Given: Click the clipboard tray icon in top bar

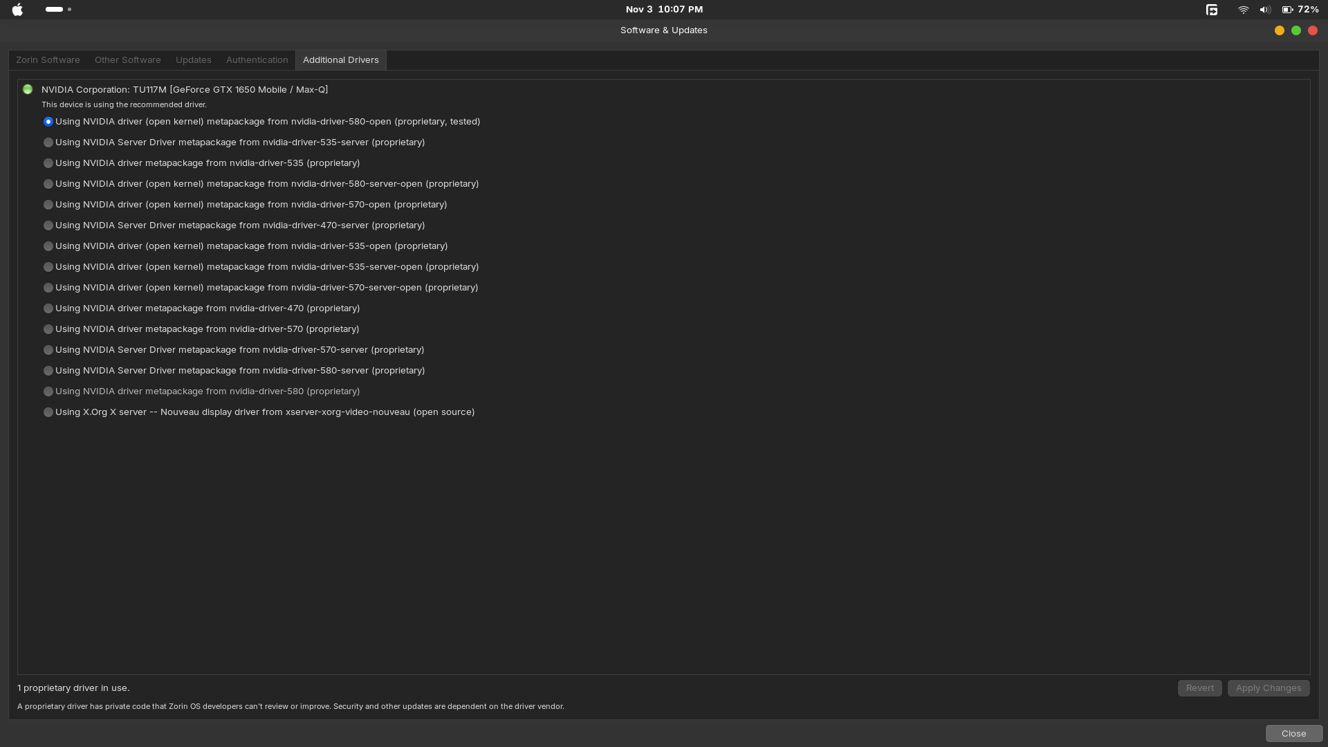Looking at the screenshot, I should pos(1212,10).
